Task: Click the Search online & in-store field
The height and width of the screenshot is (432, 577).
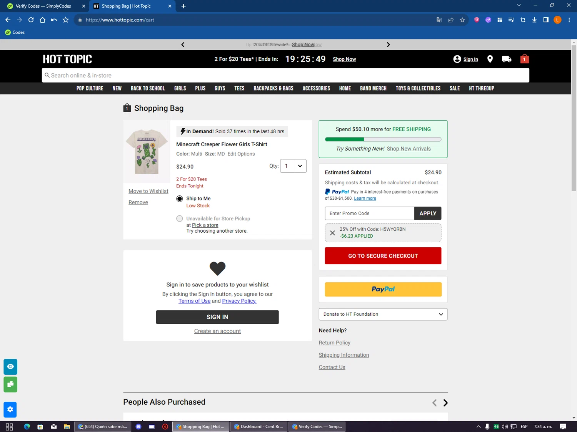Action: pos(285,75)
